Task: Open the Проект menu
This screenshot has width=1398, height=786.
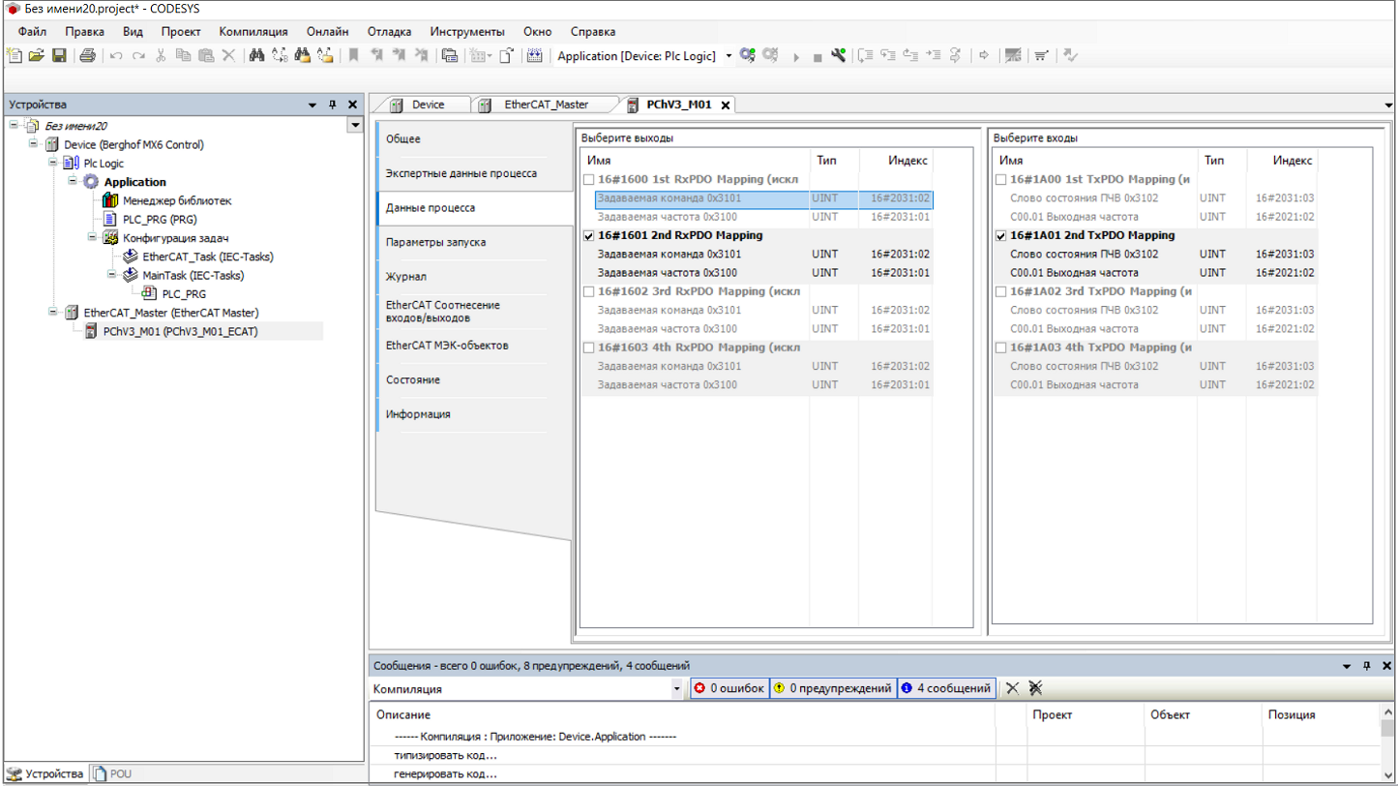Action: tap(181, 32)
